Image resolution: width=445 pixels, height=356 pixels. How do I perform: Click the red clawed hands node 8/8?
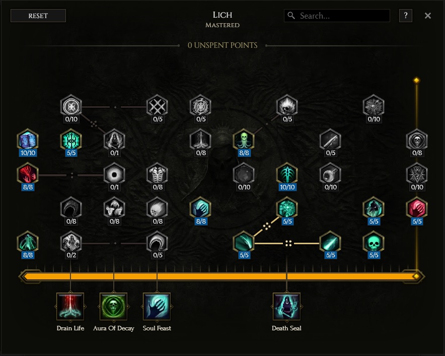click(28, 174)
